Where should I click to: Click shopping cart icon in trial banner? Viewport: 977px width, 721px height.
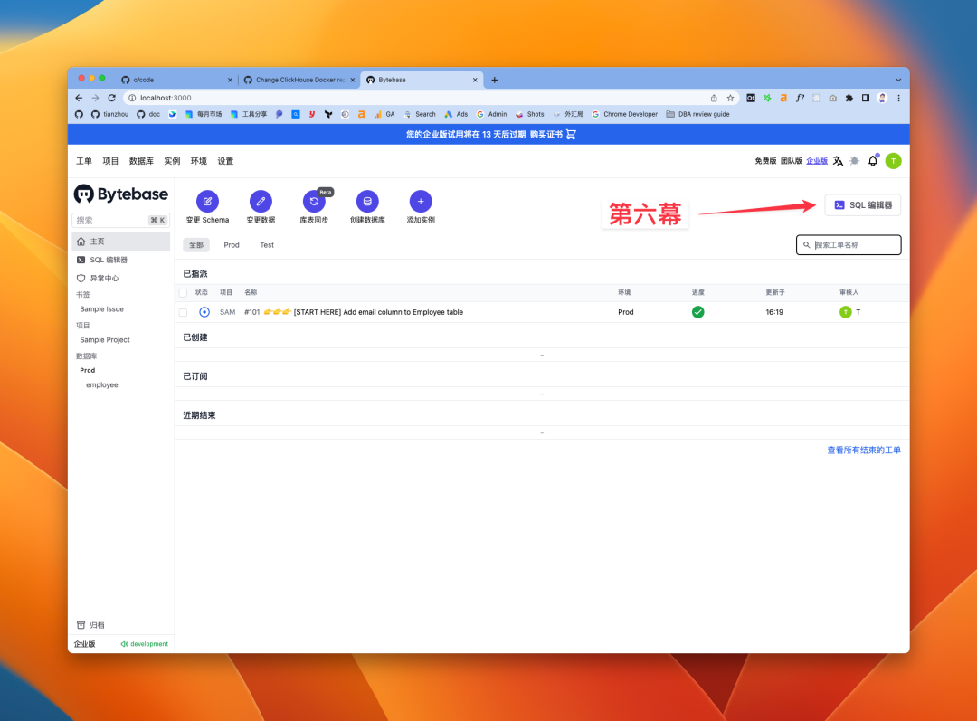pos(572,134)
